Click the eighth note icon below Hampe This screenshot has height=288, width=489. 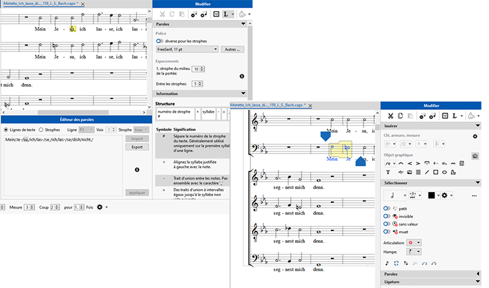pos(387,263)
